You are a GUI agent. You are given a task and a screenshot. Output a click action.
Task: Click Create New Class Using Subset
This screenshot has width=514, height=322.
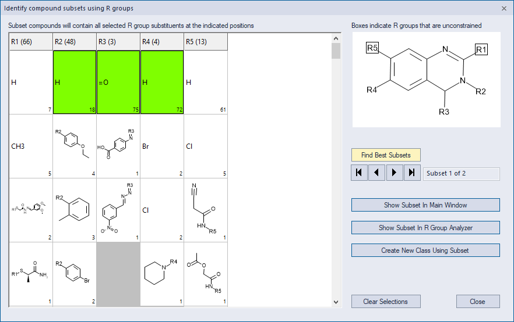click(425, 251)
